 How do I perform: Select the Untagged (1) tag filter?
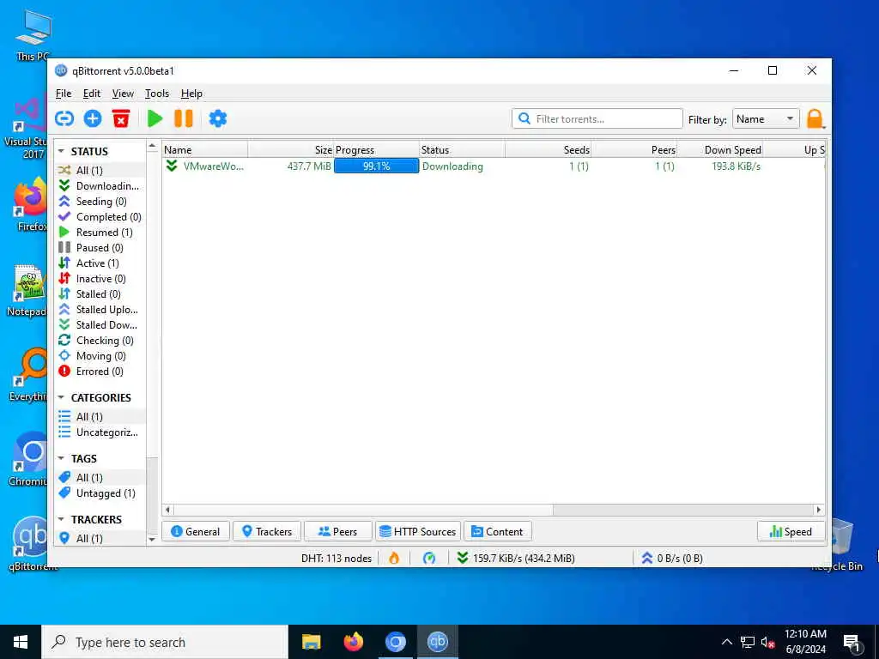tap(101, 493)
